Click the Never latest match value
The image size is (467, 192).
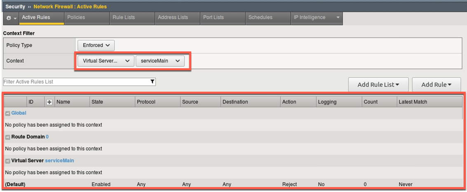coord(406,184)
